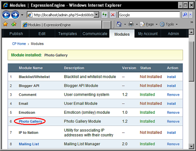Click the Google search box
Screen dimensions: 196x151
click(149, 15)
